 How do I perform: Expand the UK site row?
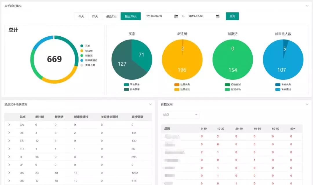click(9, 173)
